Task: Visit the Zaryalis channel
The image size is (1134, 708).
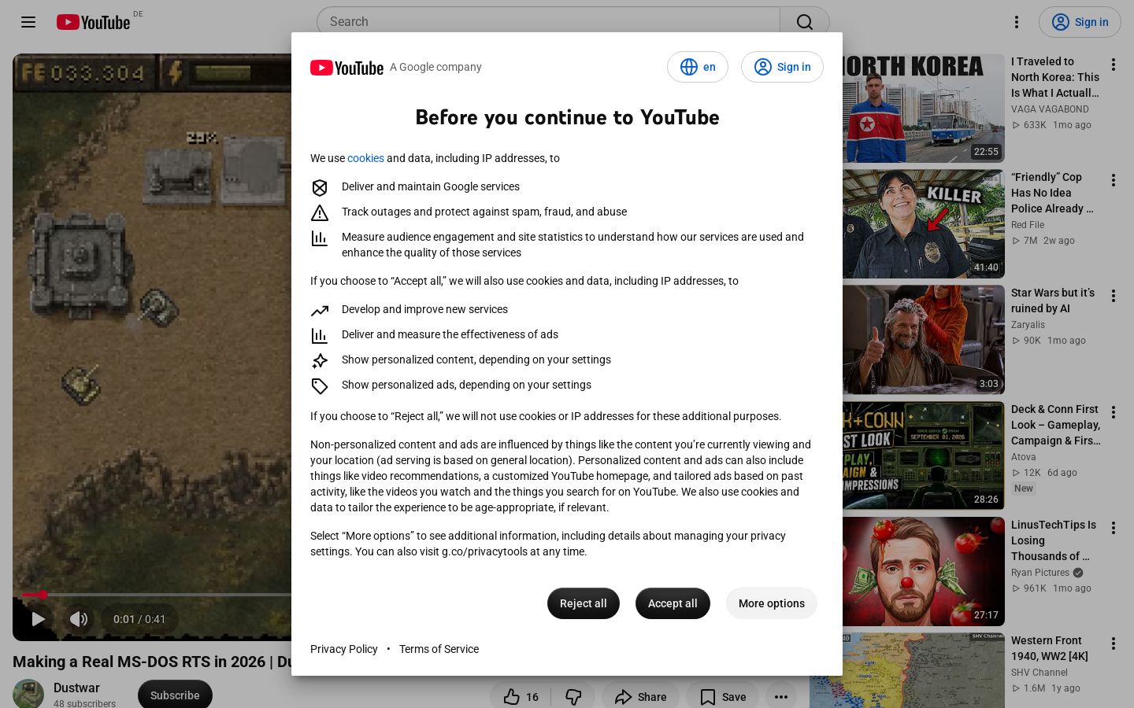Action: coord(1028,325)
